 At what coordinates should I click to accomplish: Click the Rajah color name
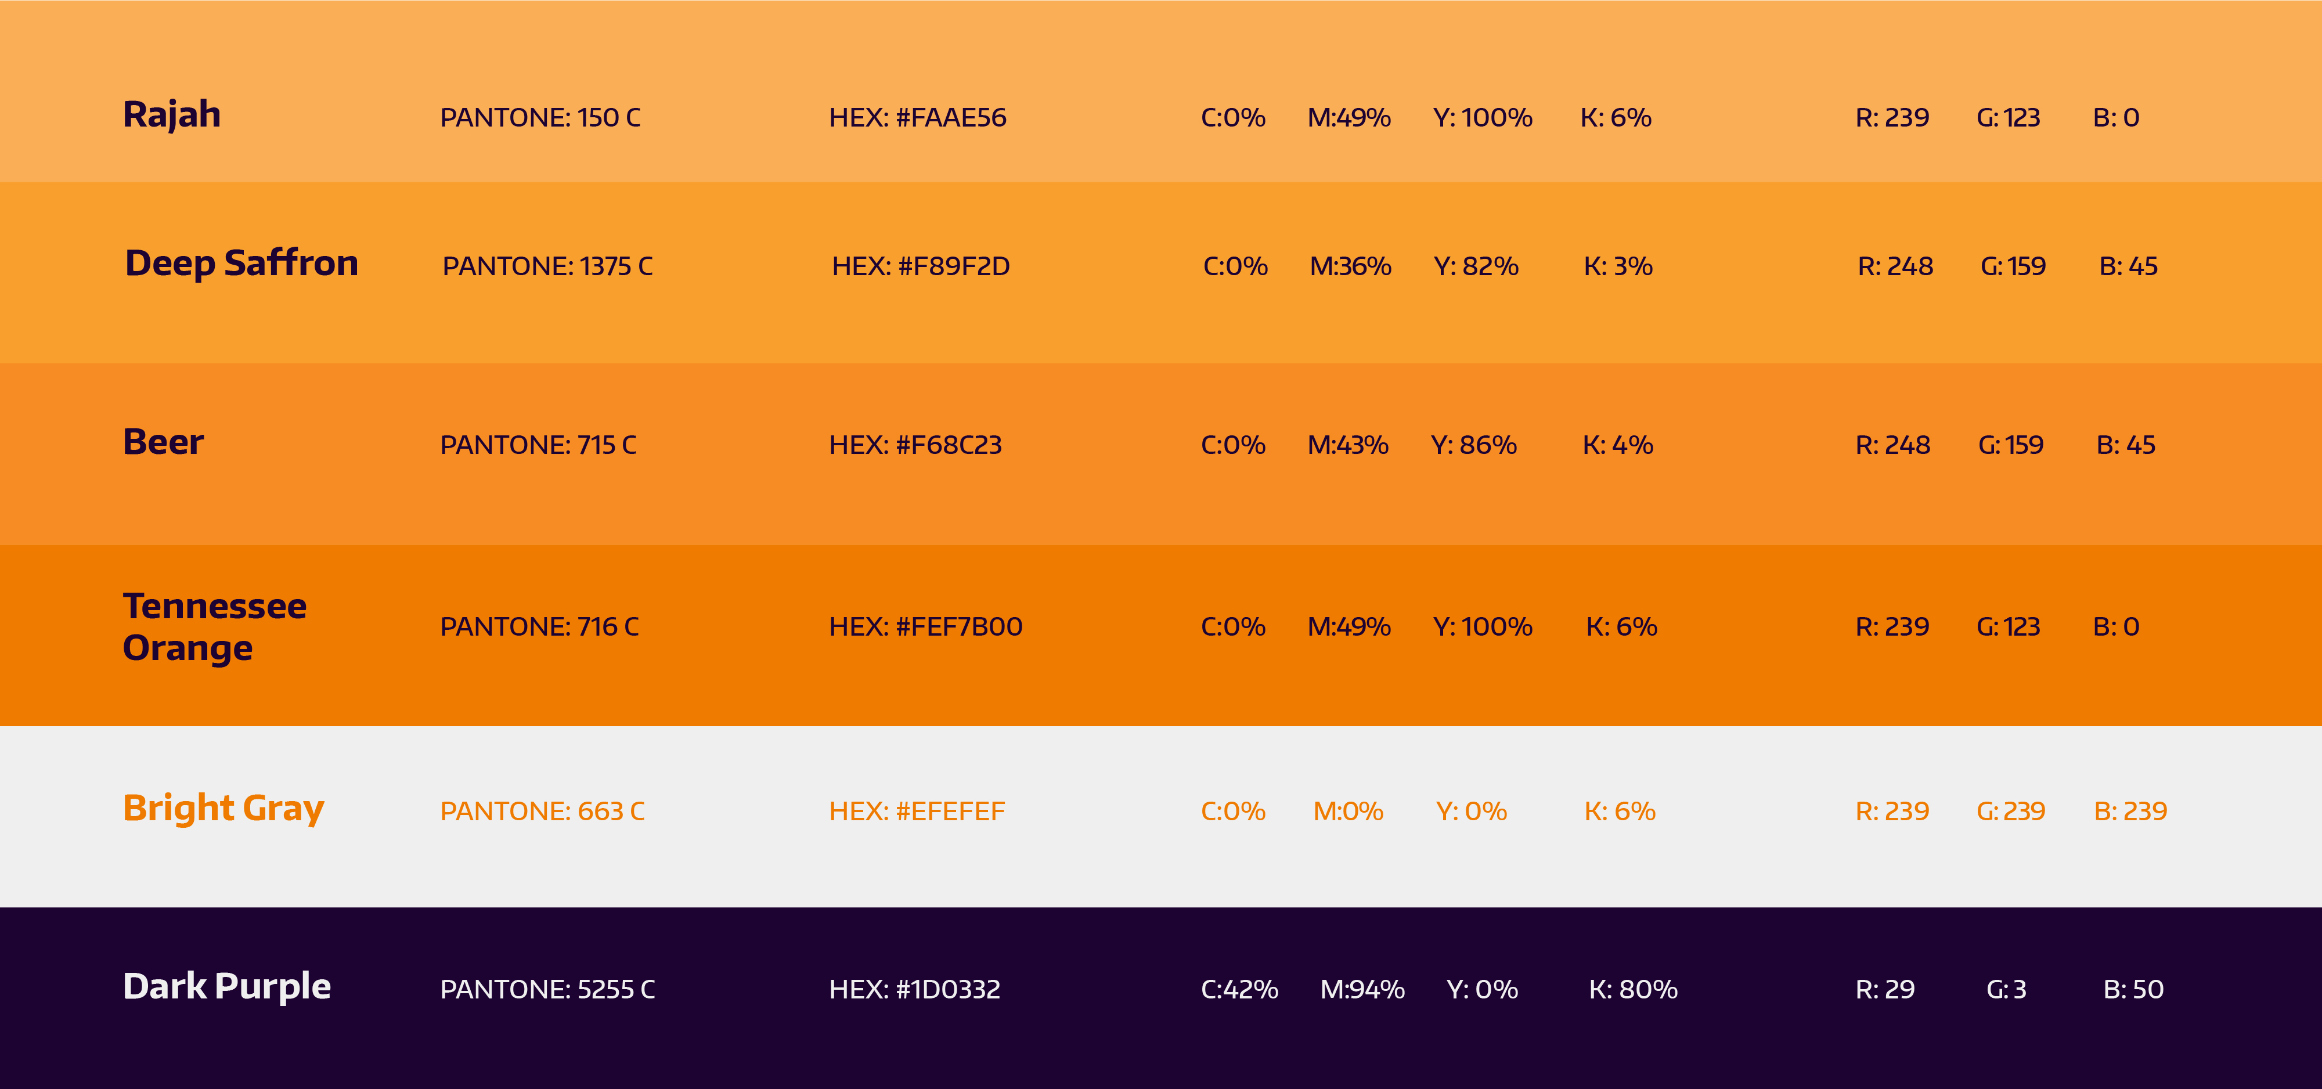[171, 116]
